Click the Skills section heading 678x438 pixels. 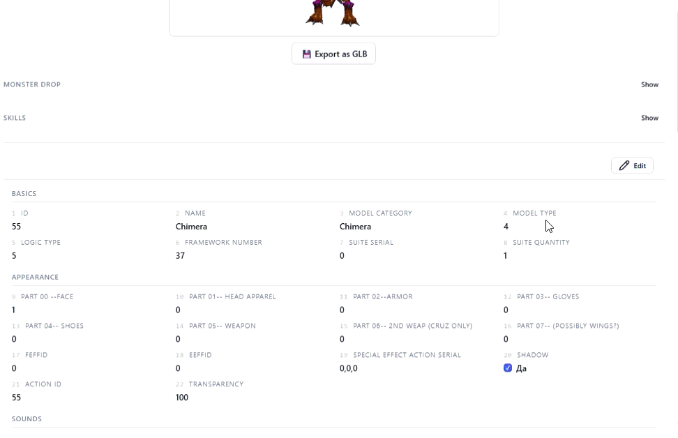(15, 118)
